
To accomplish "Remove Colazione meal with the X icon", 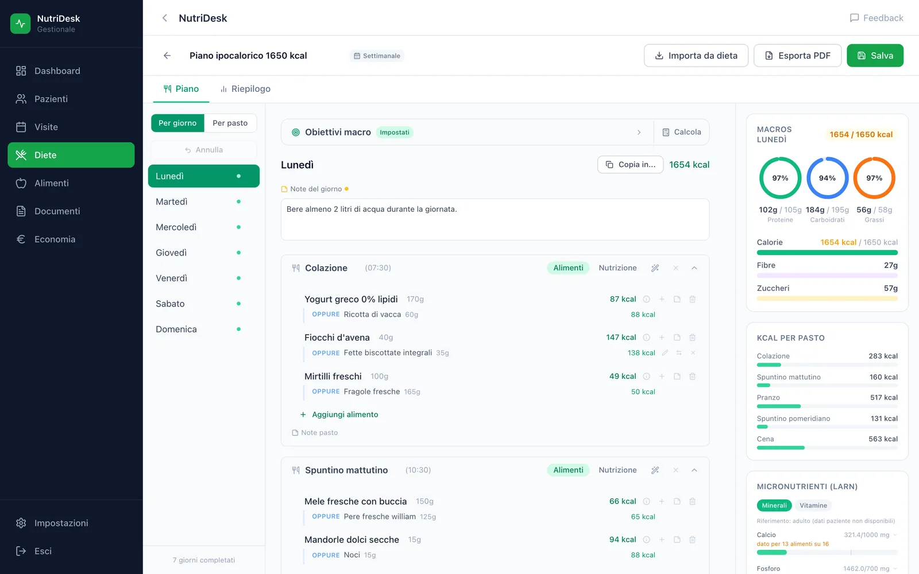I will (x=676, y=268).
